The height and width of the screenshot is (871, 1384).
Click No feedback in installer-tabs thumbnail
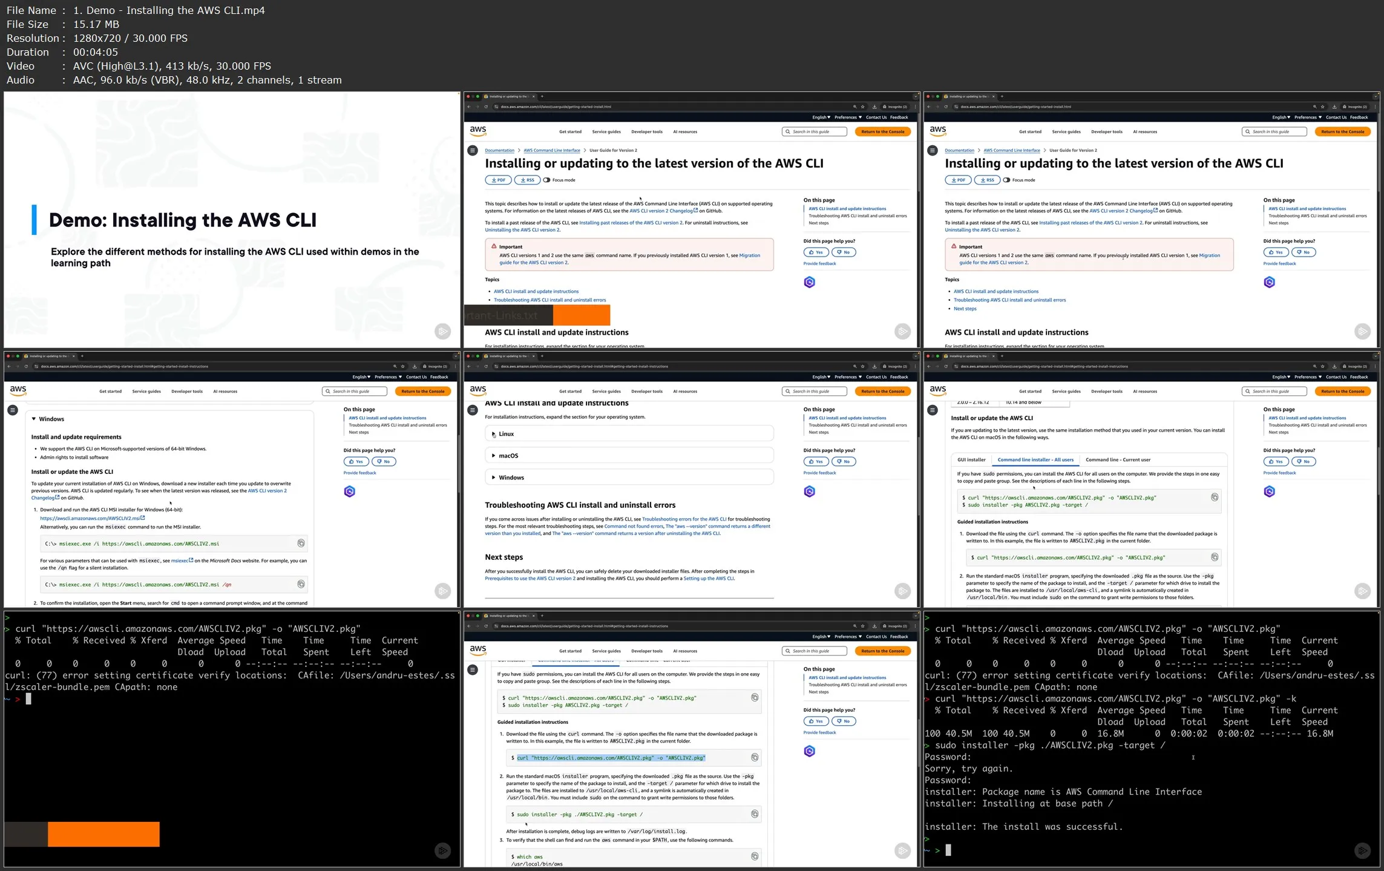click(1304, 461)
